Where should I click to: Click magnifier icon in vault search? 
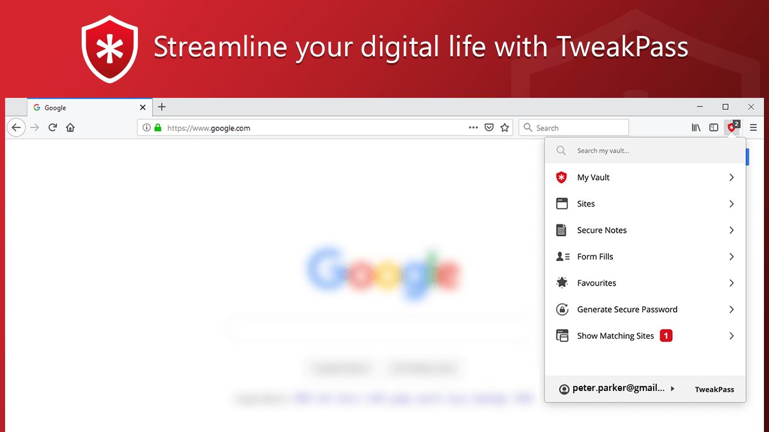561,151
